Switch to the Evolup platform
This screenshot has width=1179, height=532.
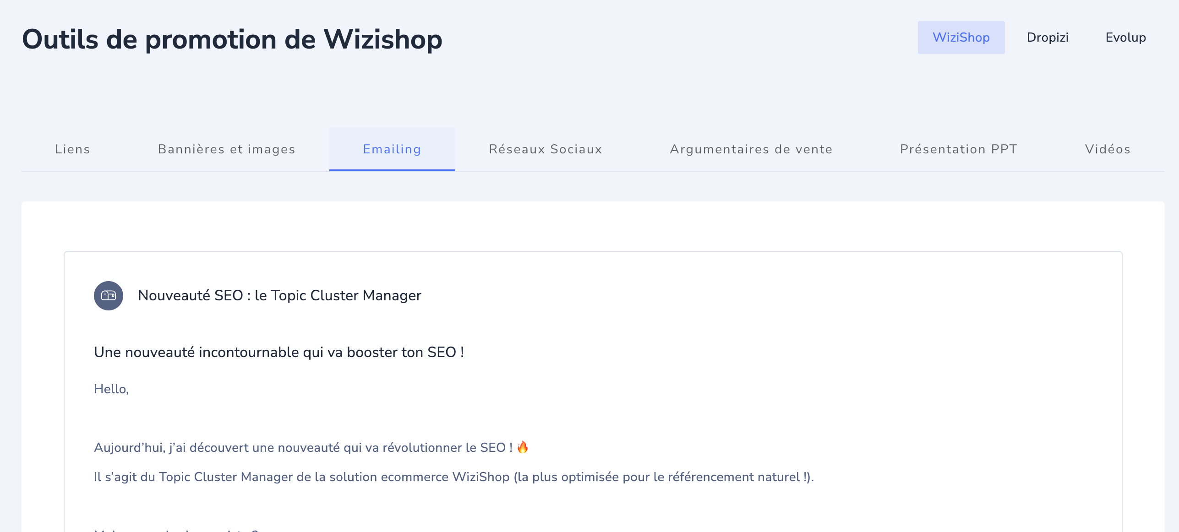pos(1125,38)
